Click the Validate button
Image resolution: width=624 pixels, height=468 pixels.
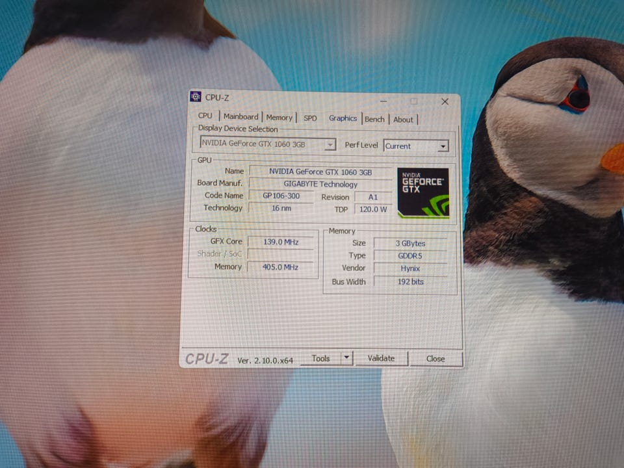[381, 358]
